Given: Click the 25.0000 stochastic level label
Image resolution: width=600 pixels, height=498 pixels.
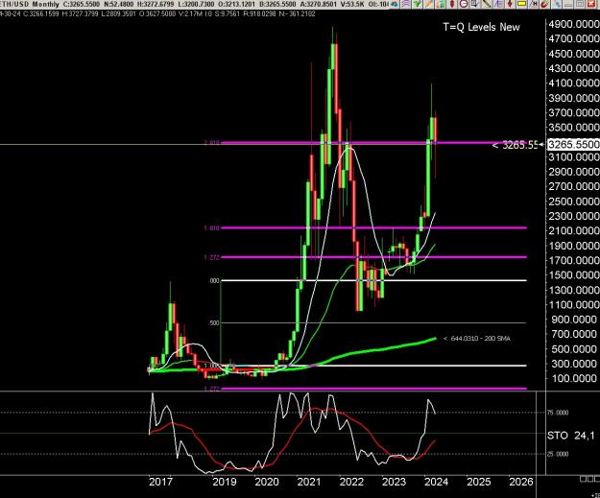Looking at the screenshot, I should point(558,454).
